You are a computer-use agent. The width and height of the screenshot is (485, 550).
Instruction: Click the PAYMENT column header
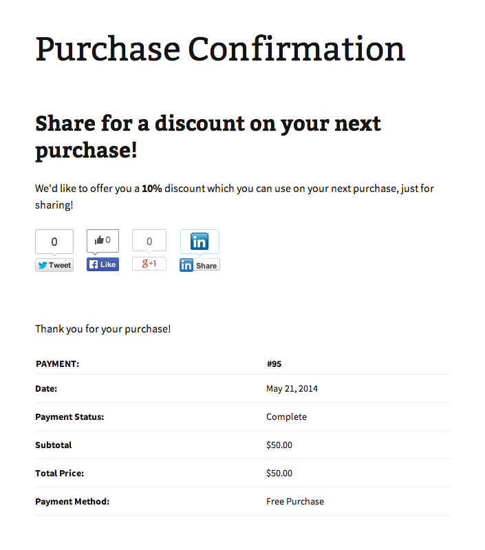pyautogui.click(x=58, y=364)
